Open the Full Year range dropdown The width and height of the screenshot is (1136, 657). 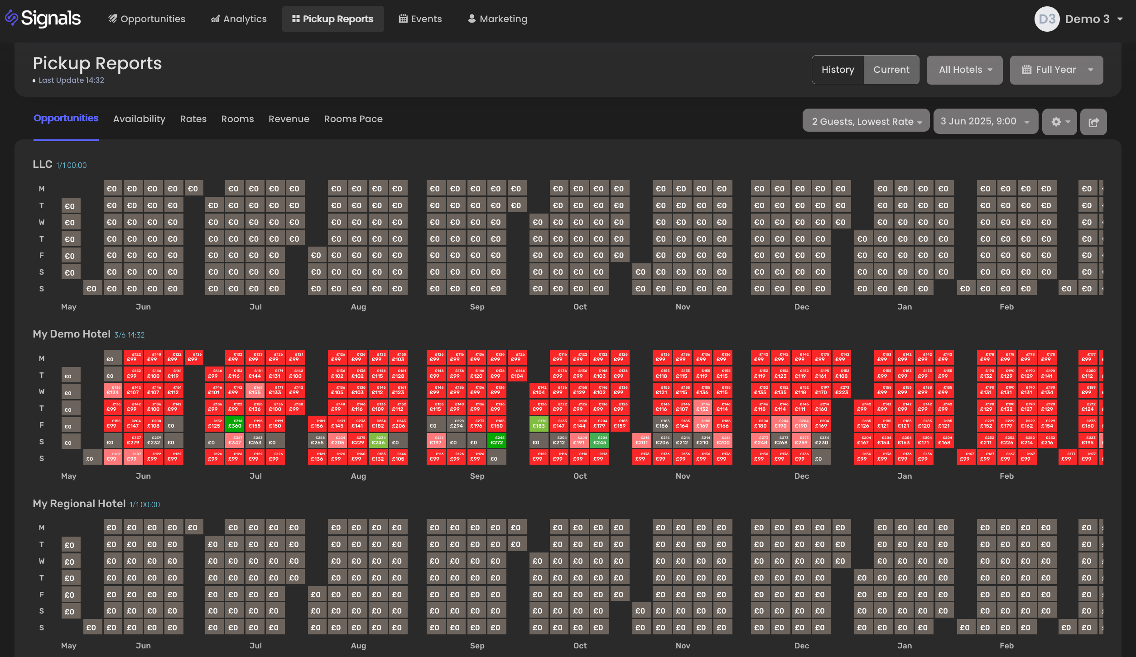tap(1056, 70)
